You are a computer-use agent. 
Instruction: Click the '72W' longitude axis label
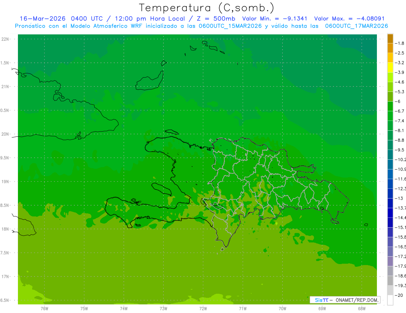(x=203, y=309)
